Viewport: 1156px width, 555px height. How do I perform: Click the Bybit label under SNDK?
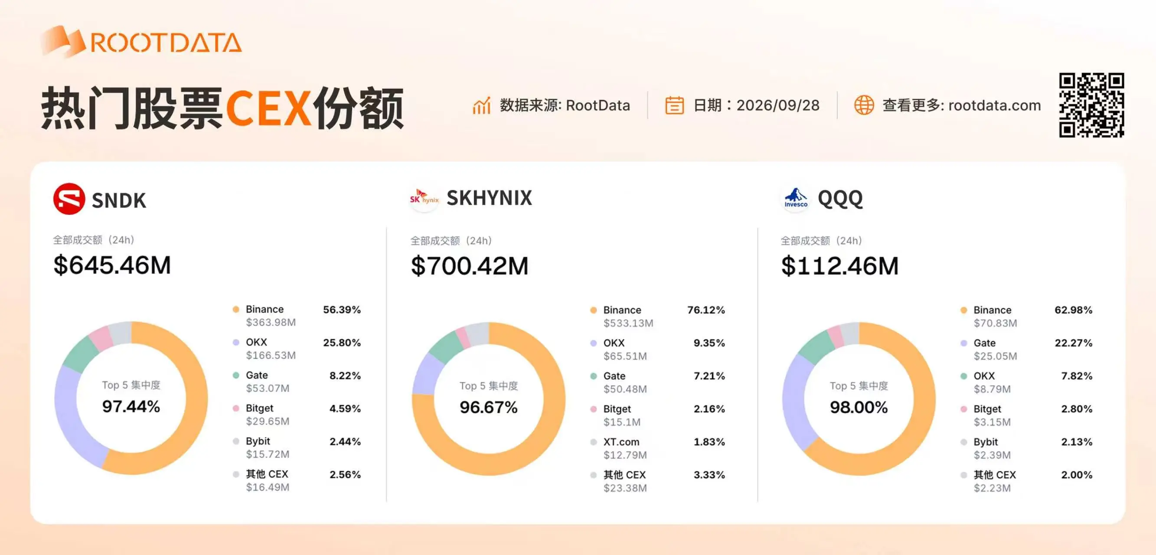pyautogui.click(x=258, y=441)
